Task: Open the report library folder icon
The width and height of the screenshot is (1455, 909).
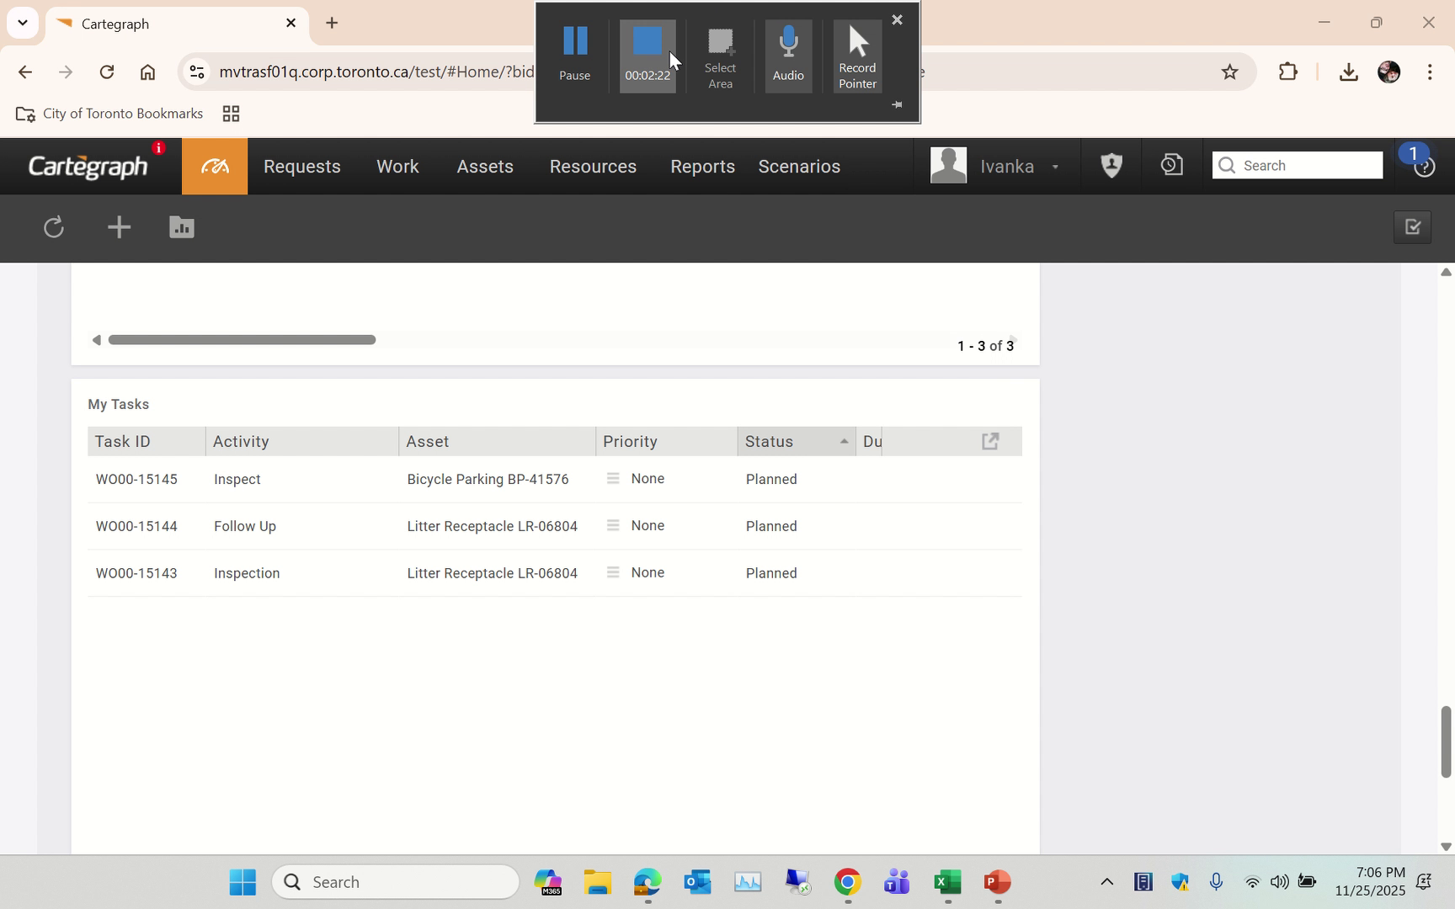Action: pos(181,227)
